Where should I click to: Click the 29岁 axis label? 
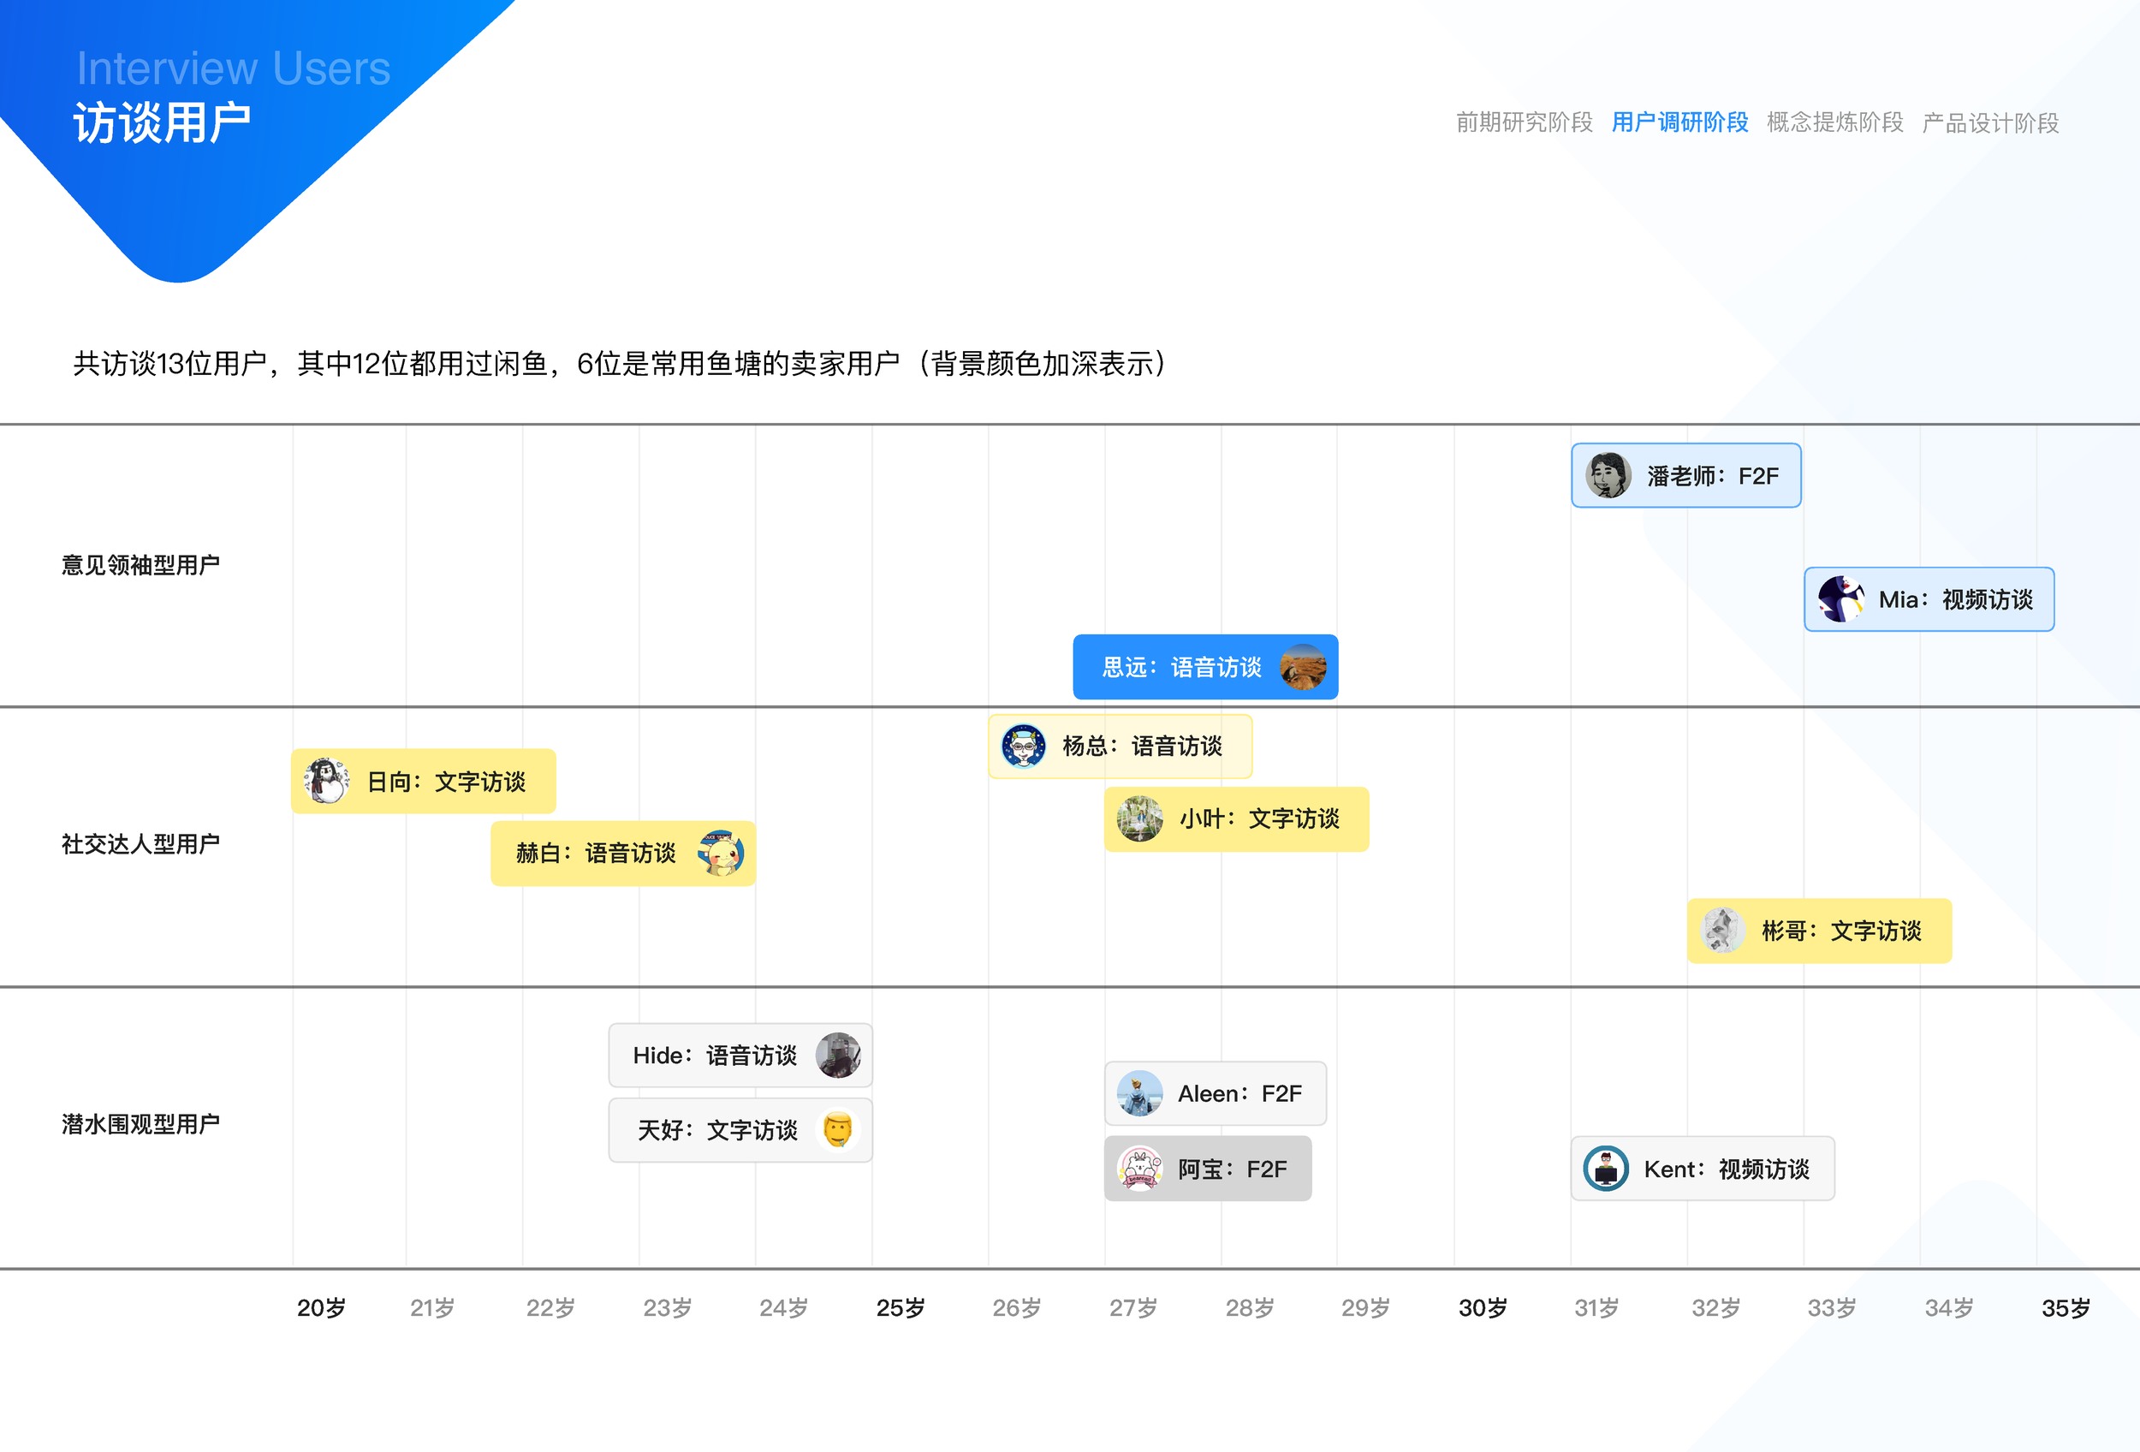click(x=1365, y=1307)
